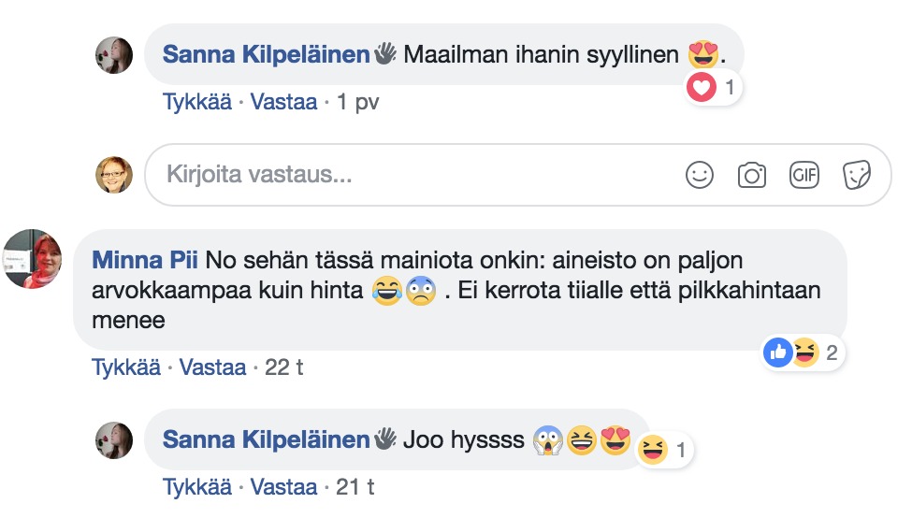Click Minna Pii's profile picture
The image size is (912, 518).
click(34, 260)
